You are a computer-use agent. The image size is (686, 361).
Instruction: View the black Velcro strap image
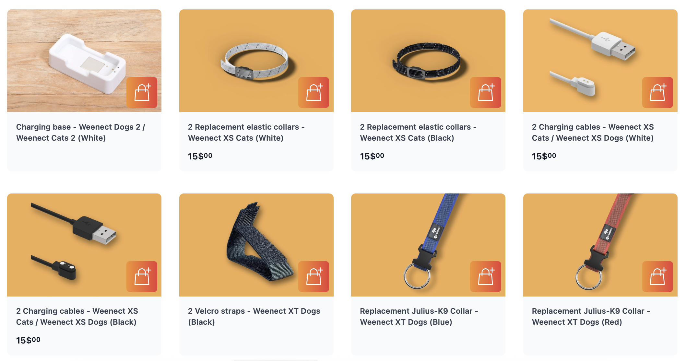click(256, 245)
